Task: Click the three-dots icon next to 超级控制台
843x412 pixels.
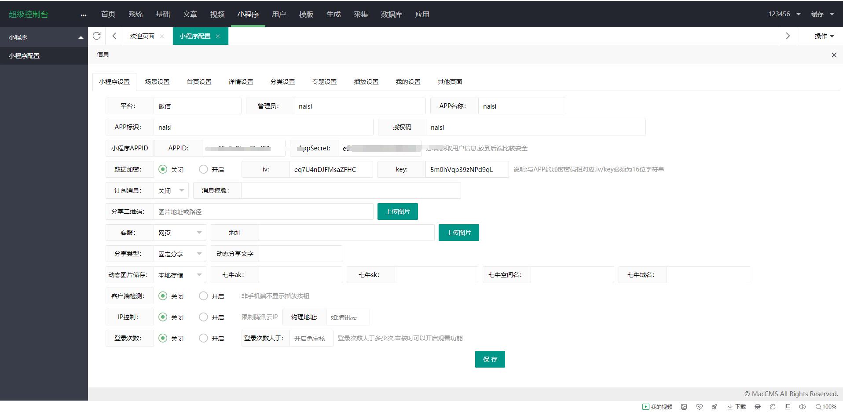Action: (x=84, y=15)
